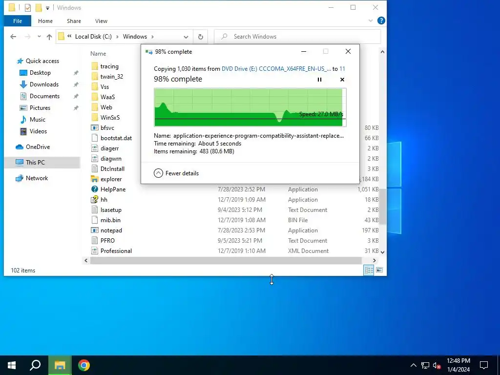
Task: Select the HelpPane application
Action: [x=113, y=189]
